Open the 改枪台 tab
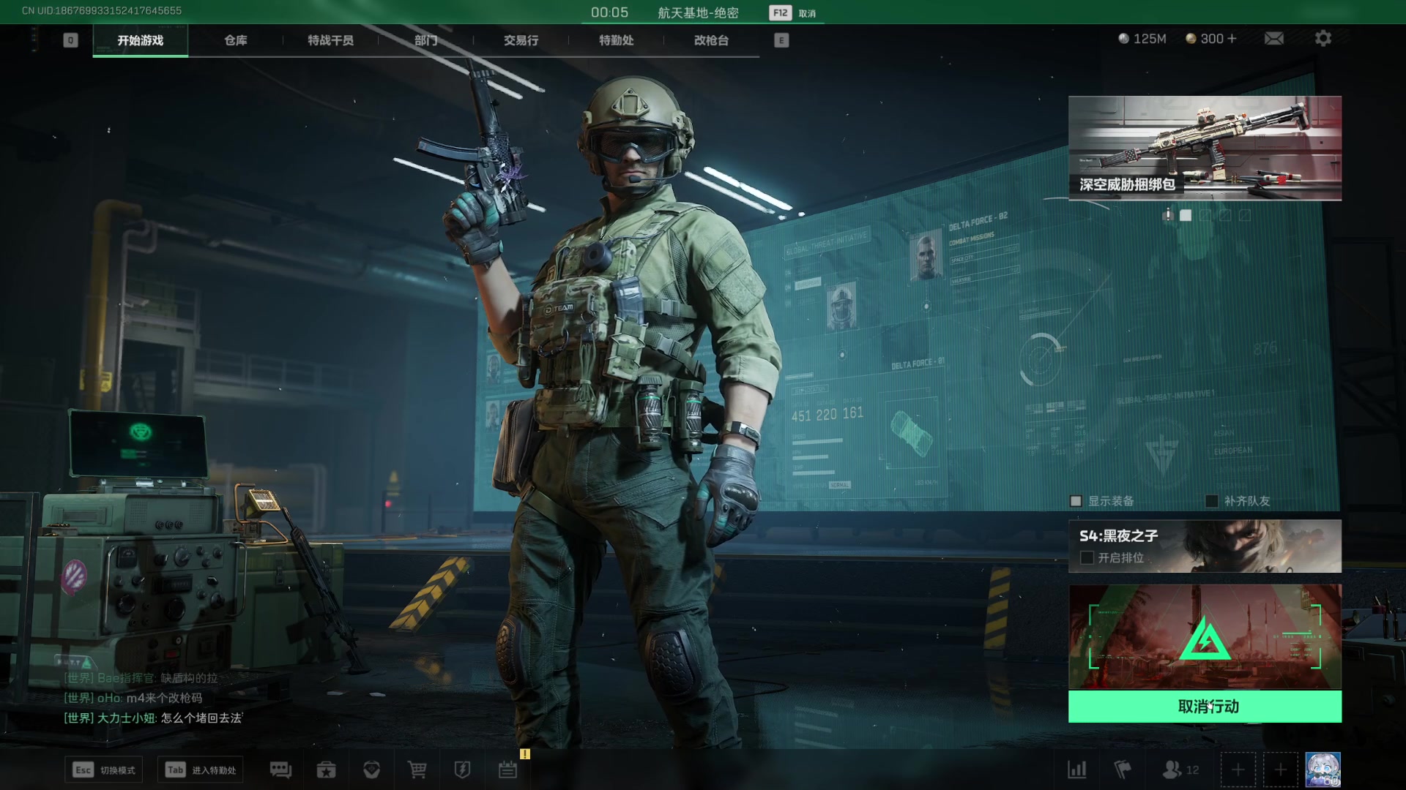The height and width of the screenshot is (790, 1406). (712, 40)
